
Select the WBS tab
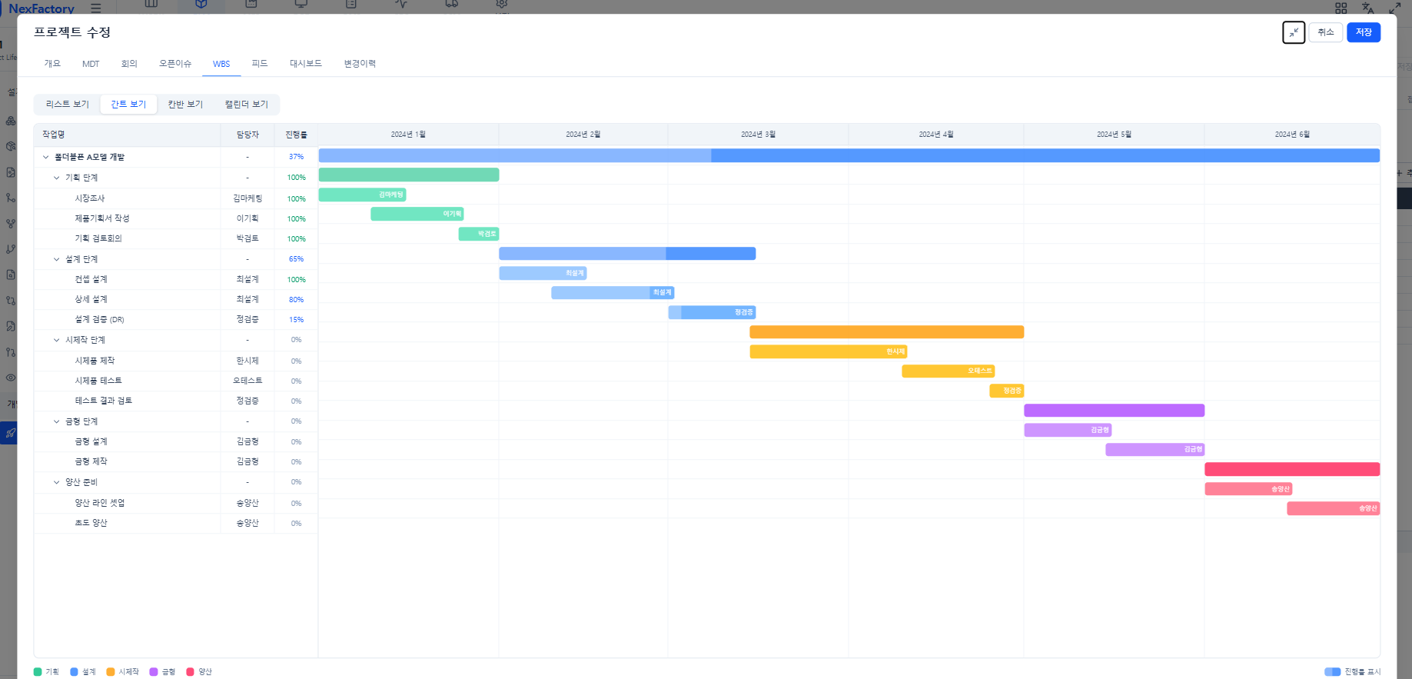coord(221,64)
